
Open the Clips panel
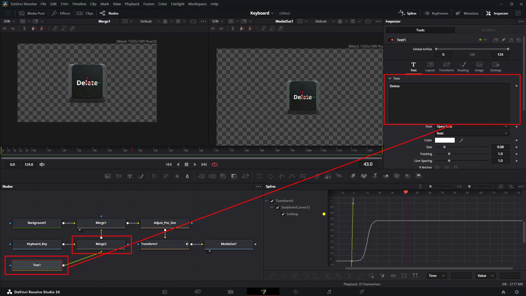85,13
